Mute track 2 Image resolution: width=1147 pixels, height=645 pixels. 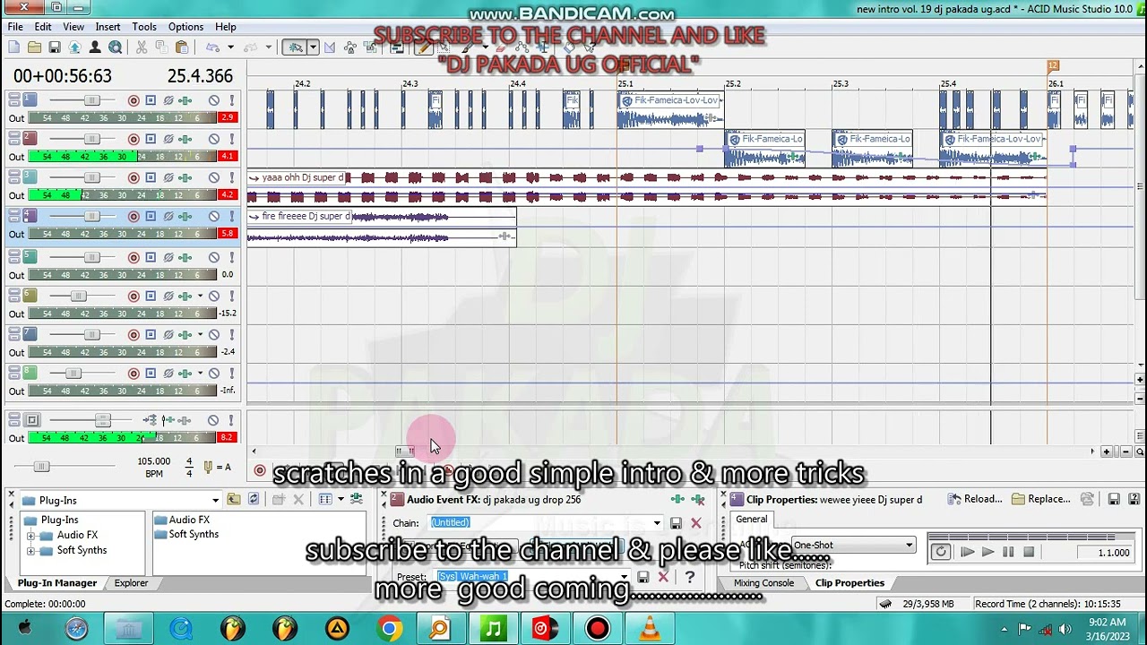(x=214, y=139)
